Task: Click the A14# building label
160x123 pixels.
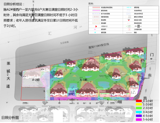Action: coord(88,60)
